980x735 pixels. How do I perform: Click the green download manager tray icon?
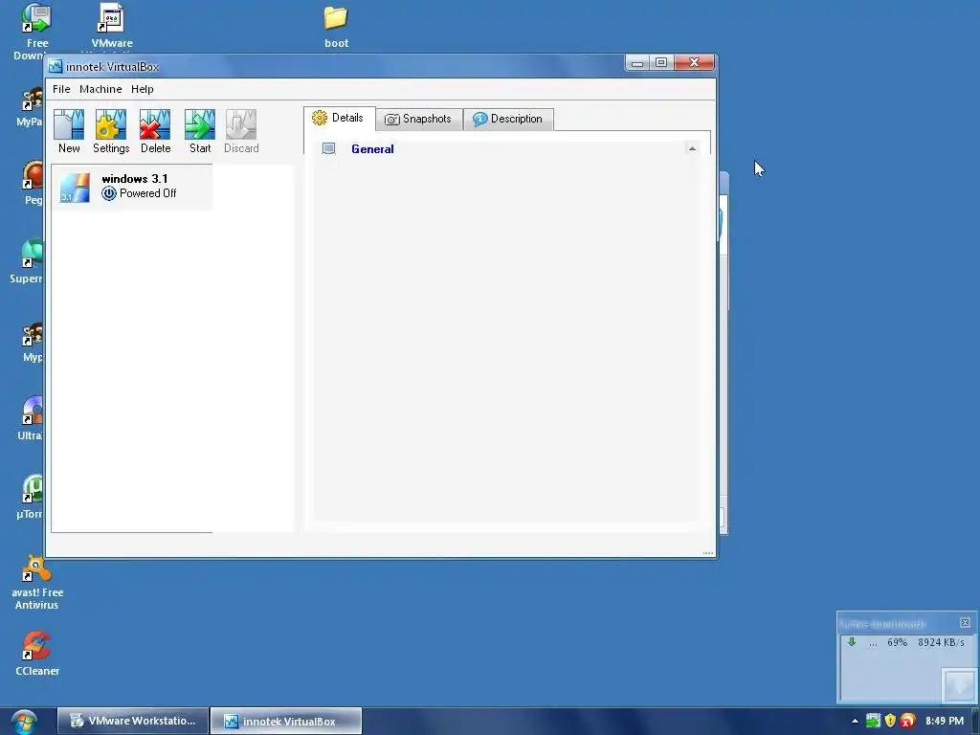pyautogui.click(x=873, y=721)
